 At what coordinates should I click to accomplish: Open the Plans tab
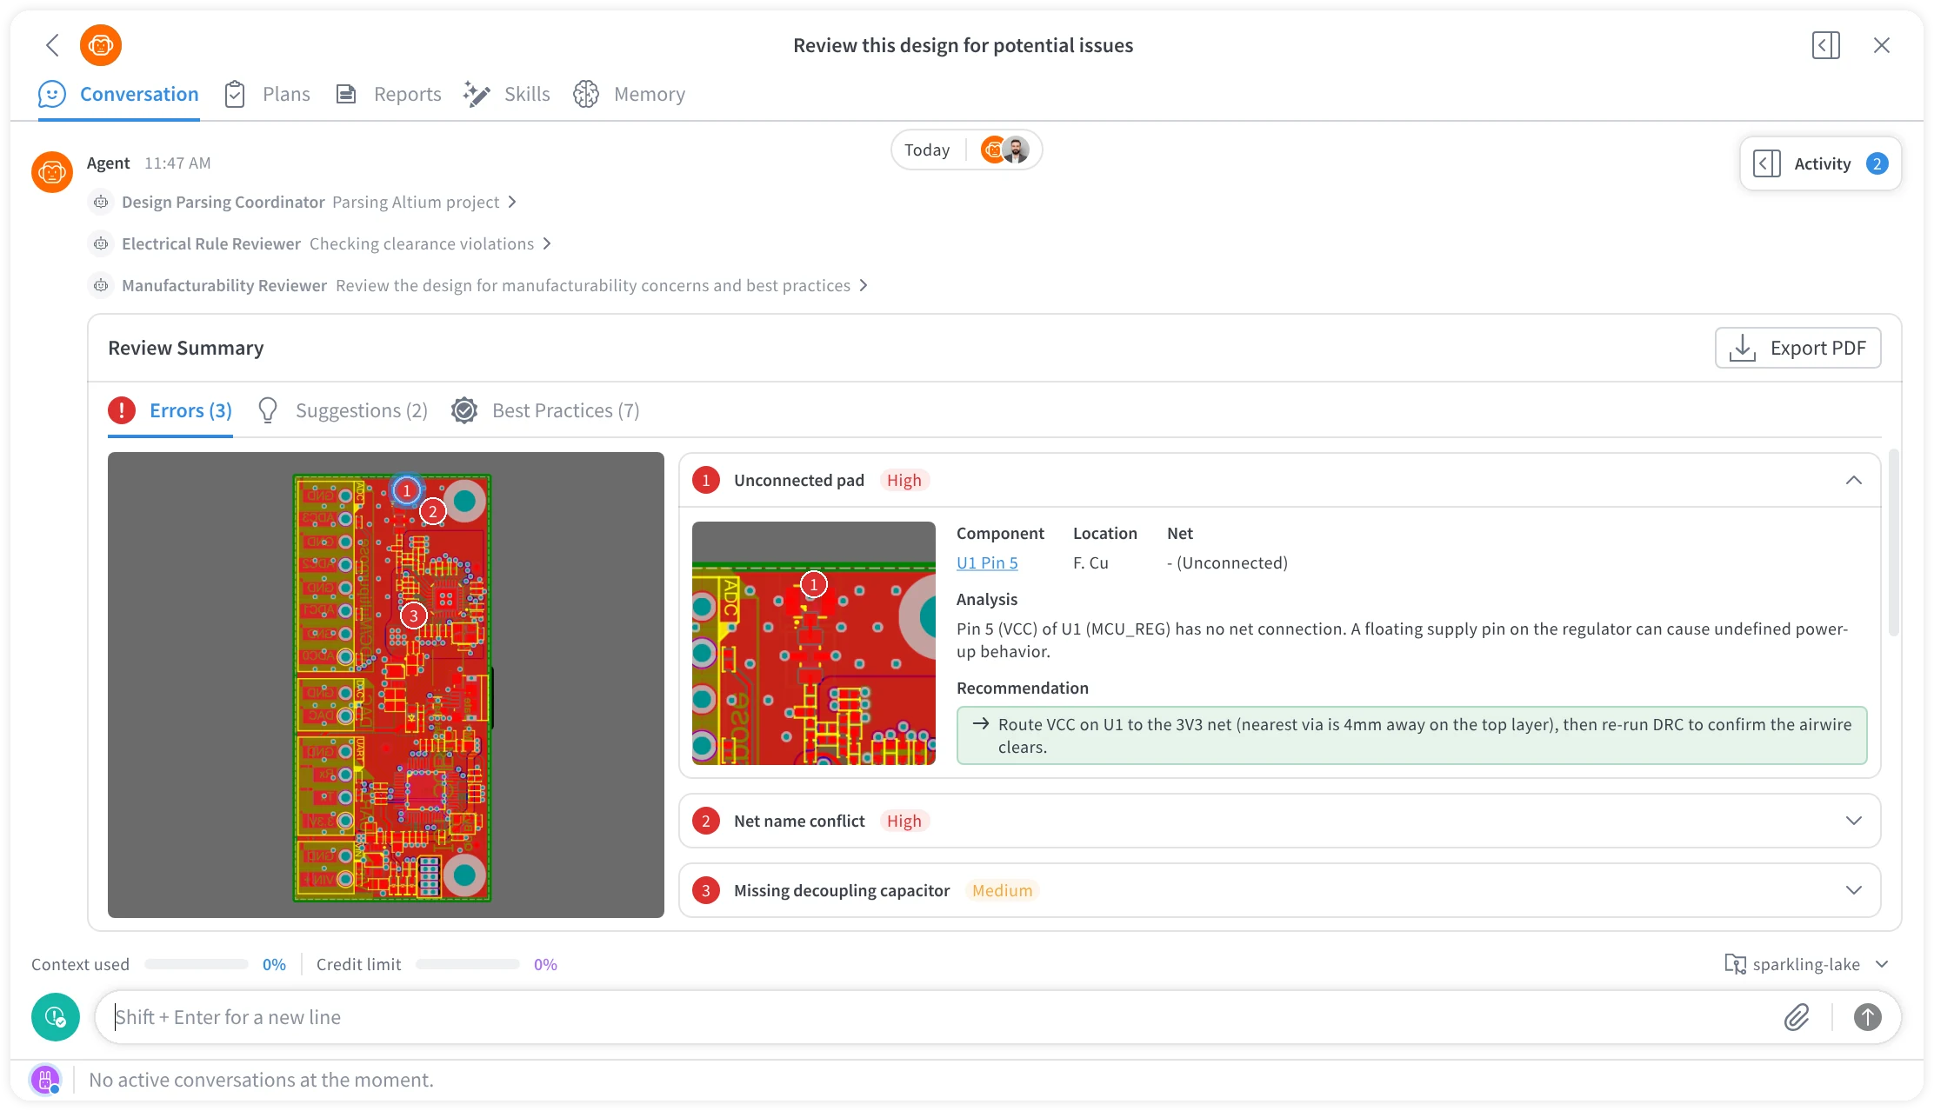[x=267, y=94]
